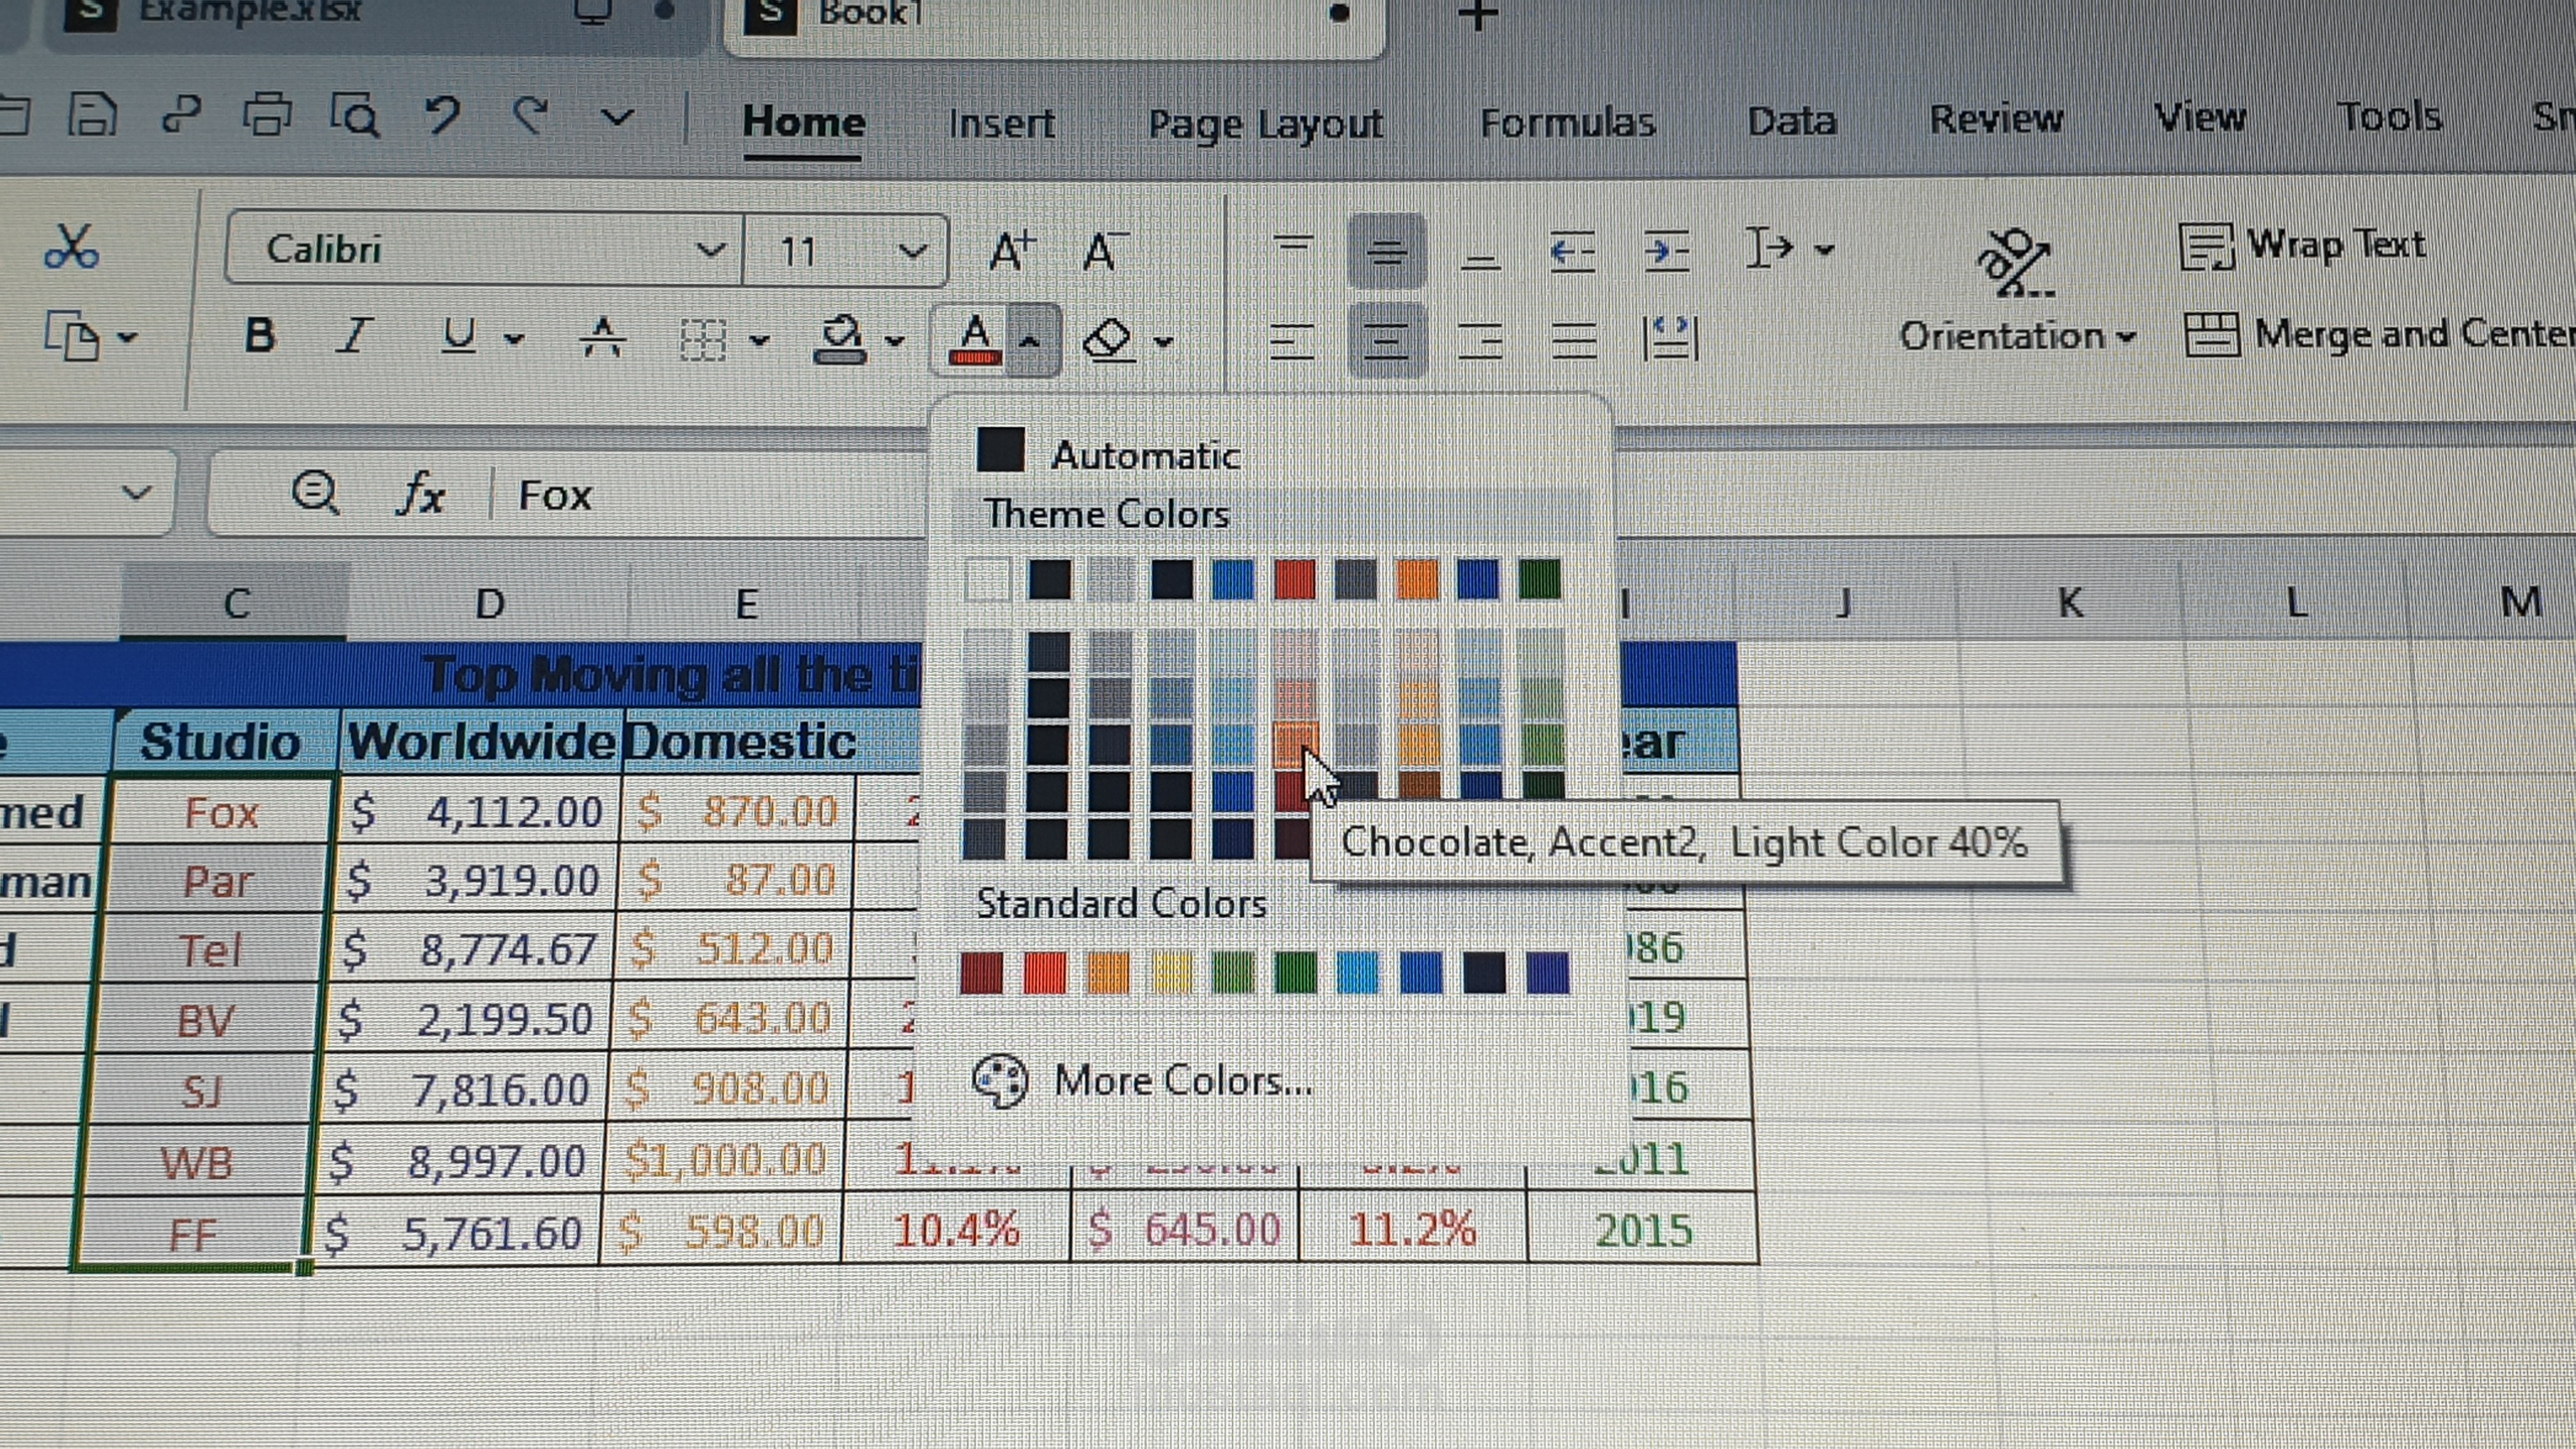Click the fx insert function icon
Image resolution: width=2576 pixels, height=1449 pixels.
421,494
